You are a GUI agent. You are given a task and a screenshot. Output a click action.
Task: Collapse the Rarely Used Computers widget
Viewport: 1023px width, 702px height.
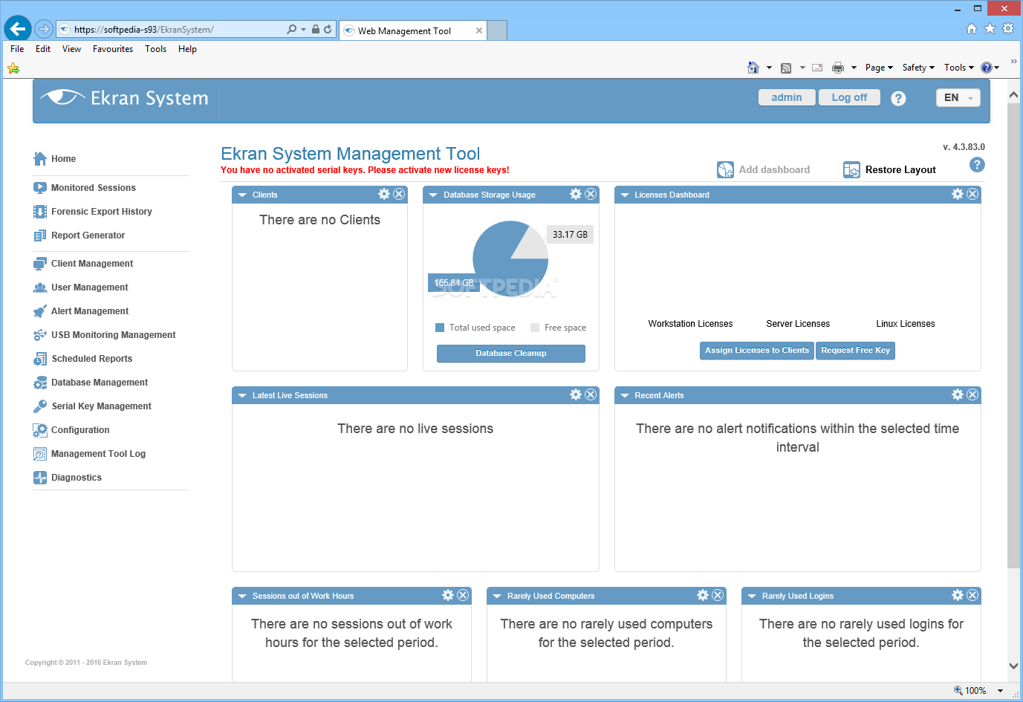[x=497, y=597]
